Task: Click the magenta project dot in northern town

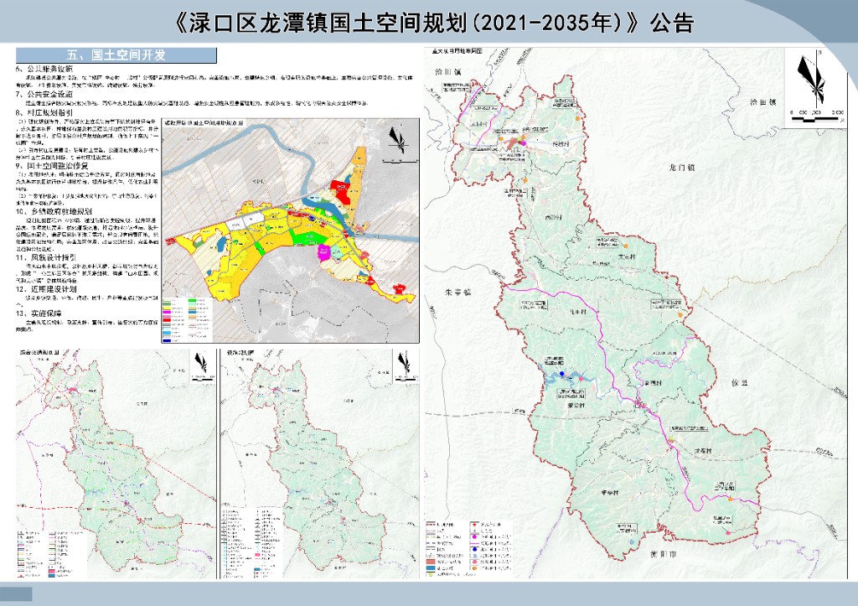Action: click(522, 144)
